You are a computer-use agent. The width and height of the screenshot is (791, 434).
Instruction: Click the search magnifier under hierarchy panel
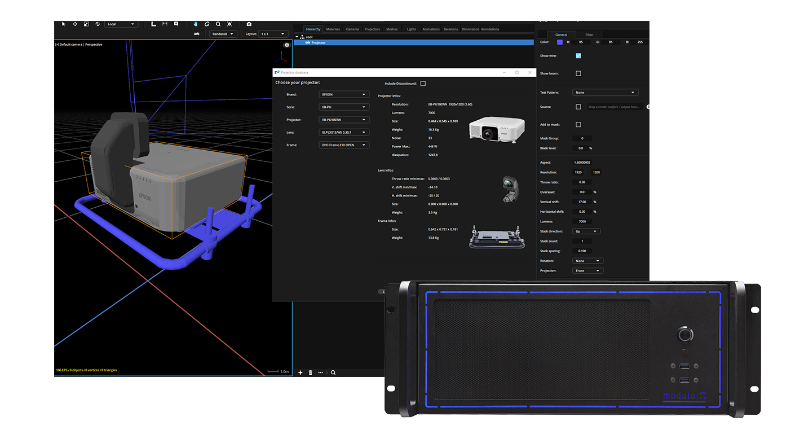333,372
